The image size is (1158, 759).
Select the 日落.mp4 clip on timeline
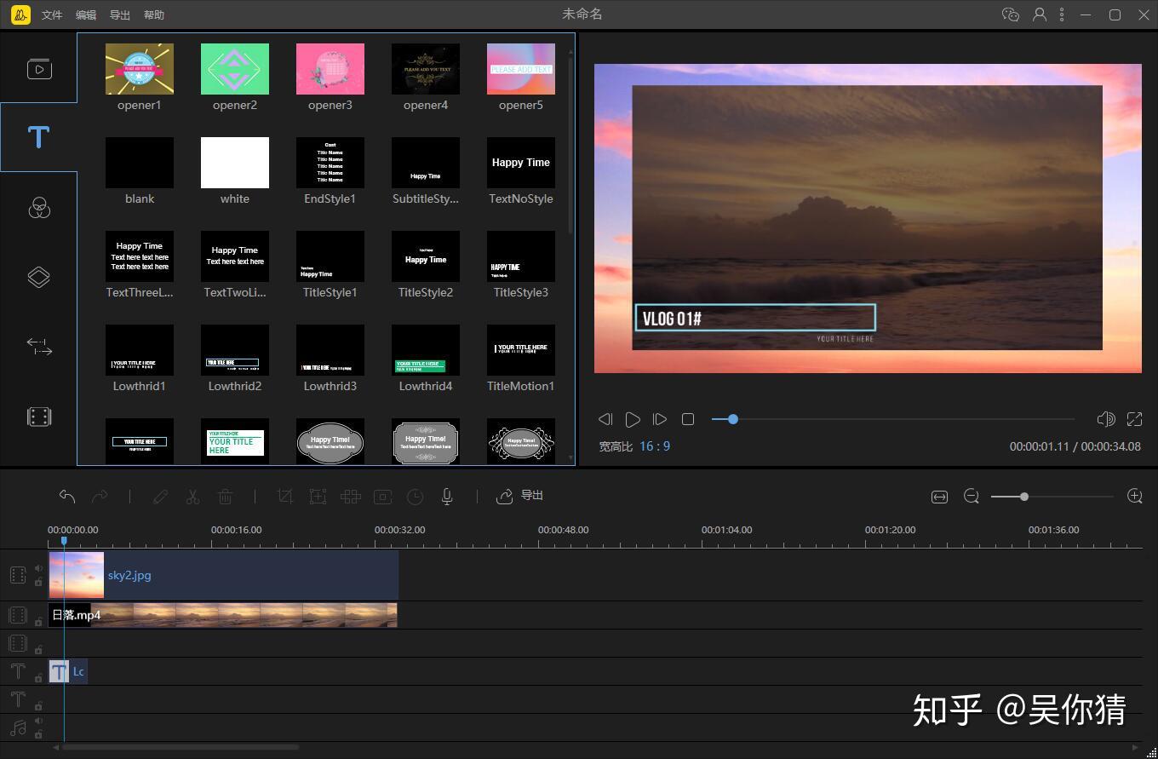click(223, 615)
